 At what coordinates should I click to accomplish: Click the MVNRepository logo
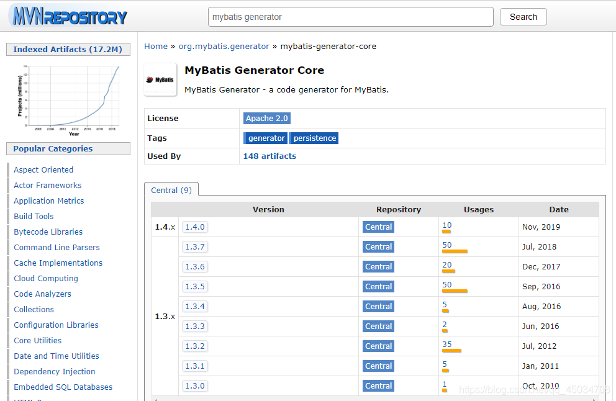pyautogui.click(x=67, y=17)
